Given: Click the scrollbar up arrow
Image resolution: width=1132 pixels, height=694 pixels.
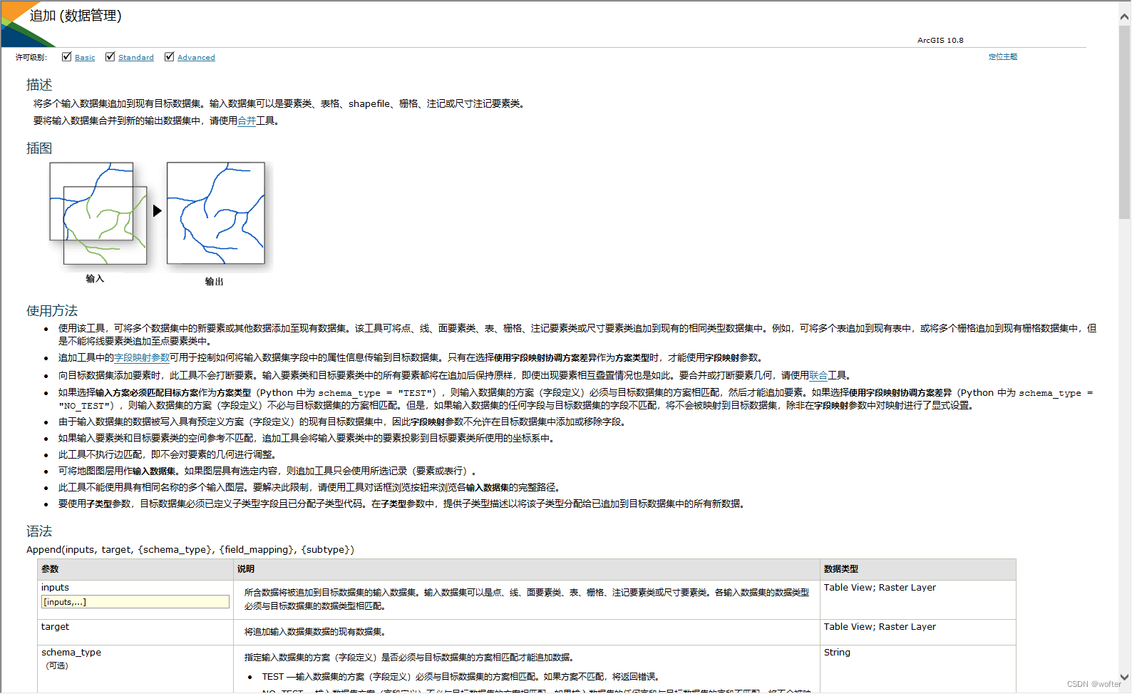Looking at the screenshot, I should [x=1125, y=16].
